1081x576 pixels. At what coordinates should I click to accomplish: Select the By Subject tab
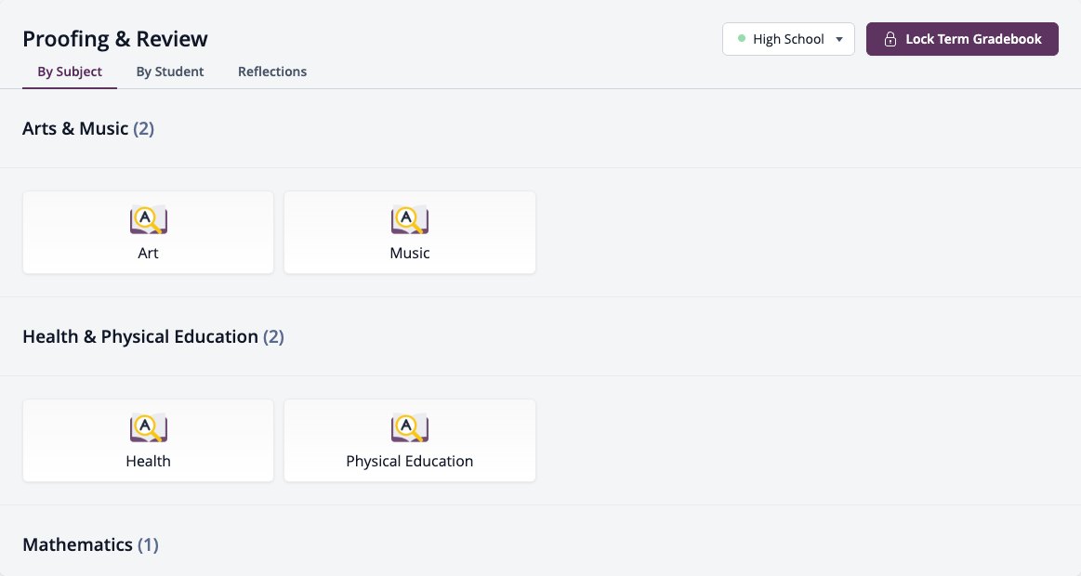pos(70,72)
